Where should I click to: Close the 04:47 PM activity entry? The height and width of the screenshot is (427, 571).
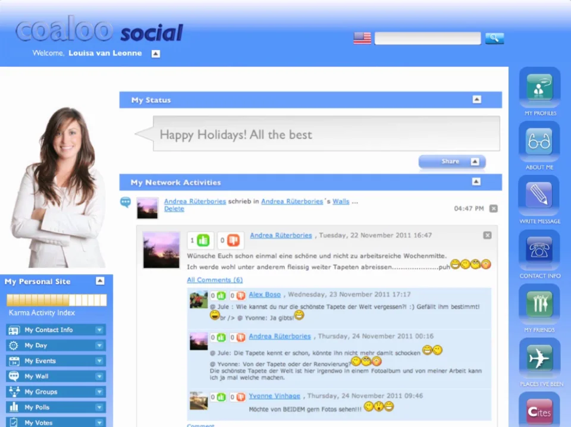tap(494, 209)
